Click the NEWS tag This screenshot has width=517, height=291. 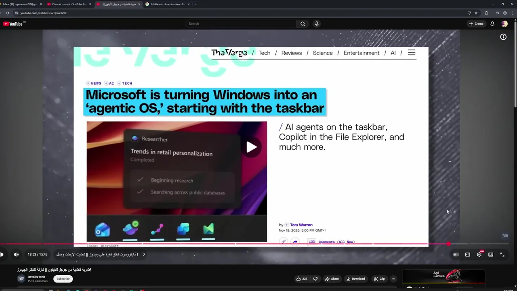[x=93, y=83]
